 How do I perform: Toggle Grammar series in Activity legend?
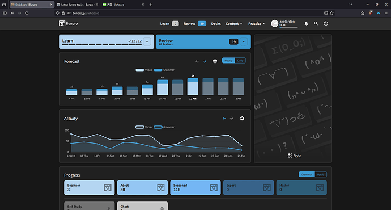point(164,127)
